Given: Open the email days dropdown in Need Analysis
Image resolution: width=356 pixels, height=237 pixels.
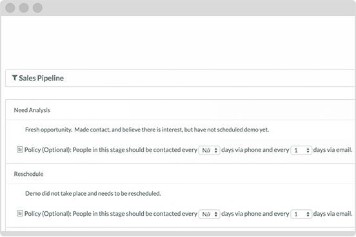Looking at the screenshot, I should [x=301, y=150].
